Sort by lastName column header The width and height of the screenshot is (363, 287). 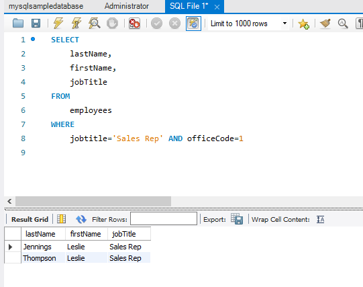(x=44, y=234)
